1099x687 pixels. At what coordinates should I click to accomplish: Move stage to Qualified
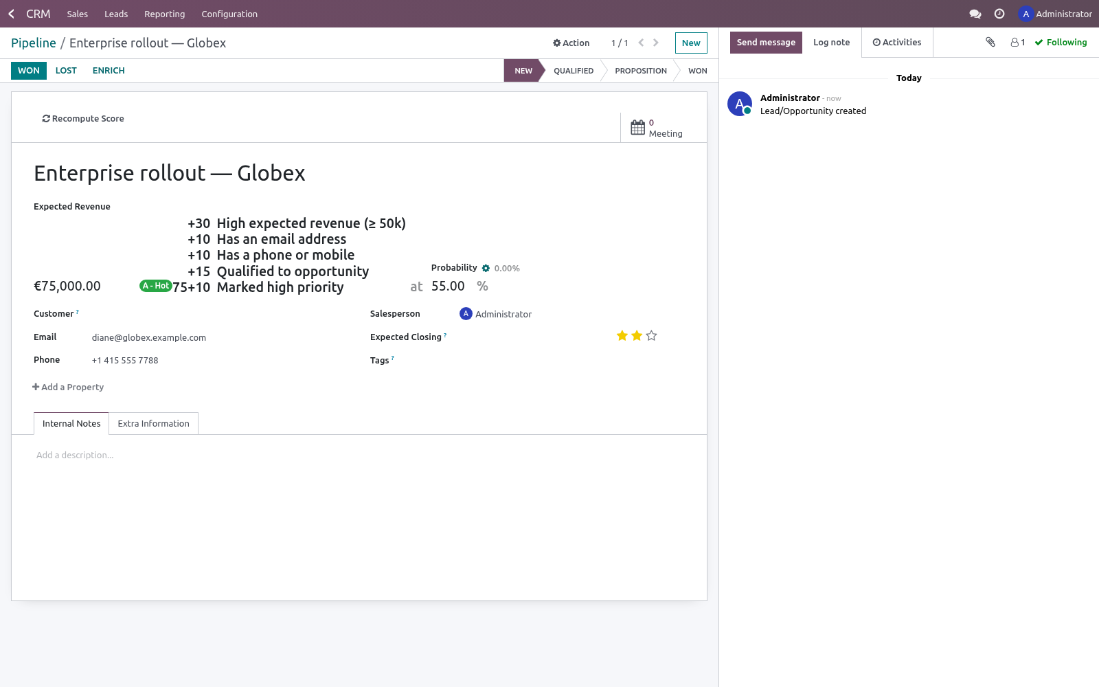574,71
